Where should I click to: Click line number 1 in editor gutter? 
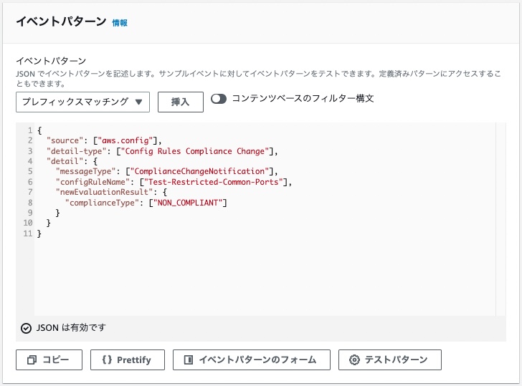click(x=30, y=130)
